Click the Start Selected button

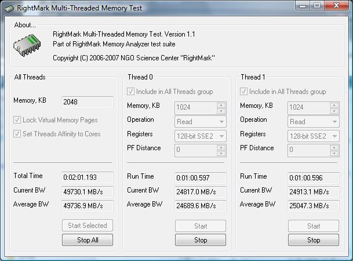(88, 226)
